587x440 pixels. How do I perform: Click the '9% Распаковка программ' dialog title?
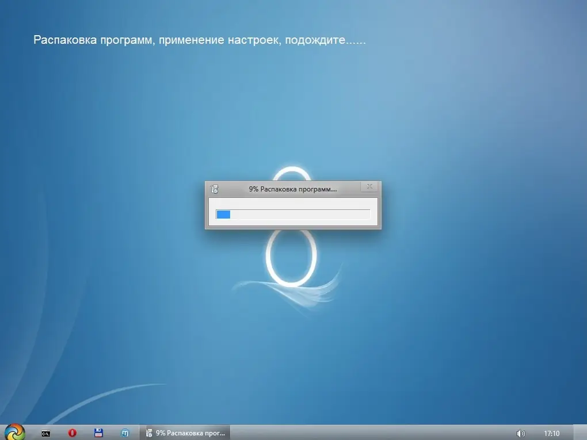click(x=293, y=189)
